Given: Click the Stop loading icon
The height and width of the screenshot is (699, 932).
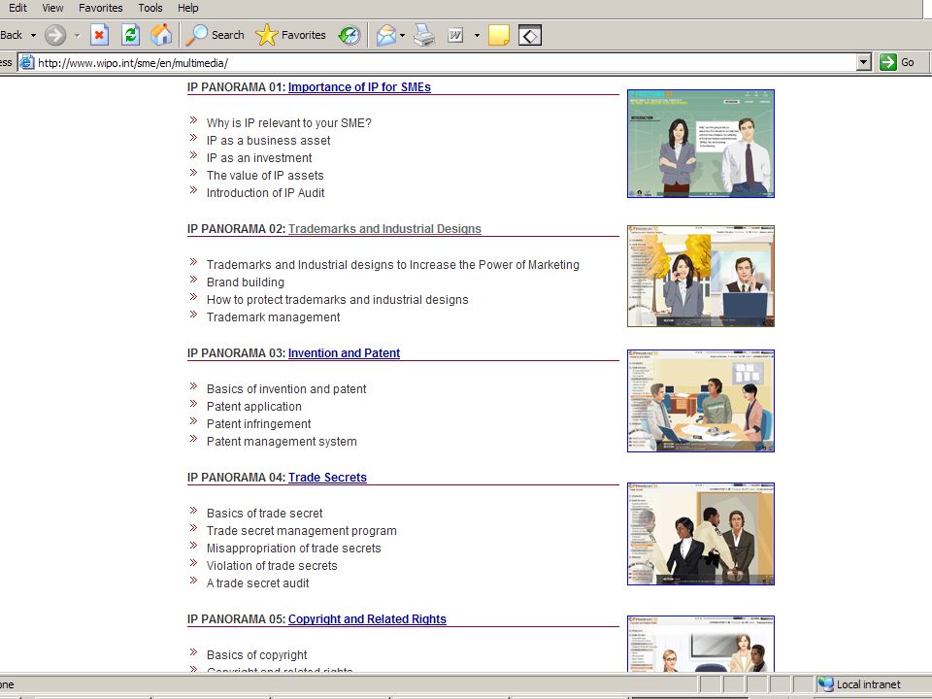Looking at the screenshot, I should point(99,35).
